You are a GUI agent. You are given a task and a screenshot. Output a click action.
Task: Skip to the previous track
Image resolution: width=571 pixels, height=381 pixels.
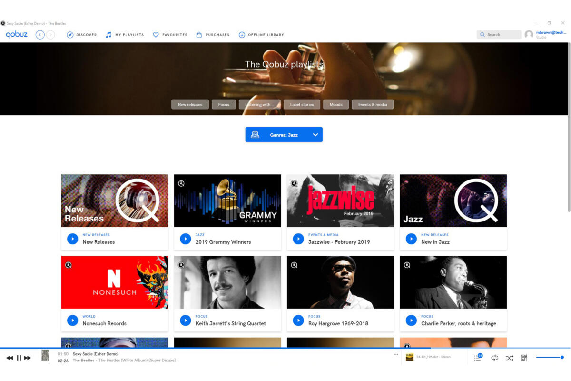(x=10, y=358)
